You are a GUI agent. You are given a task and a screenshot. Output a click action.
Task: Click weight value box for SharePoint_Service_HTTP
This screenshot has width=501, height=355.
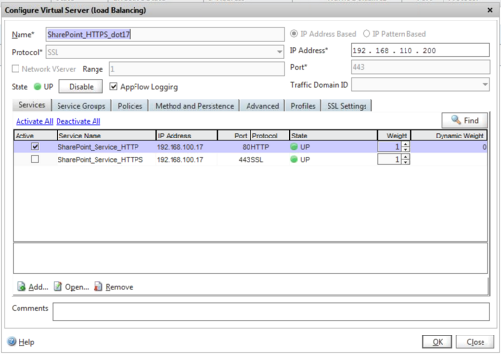point(389,147)
